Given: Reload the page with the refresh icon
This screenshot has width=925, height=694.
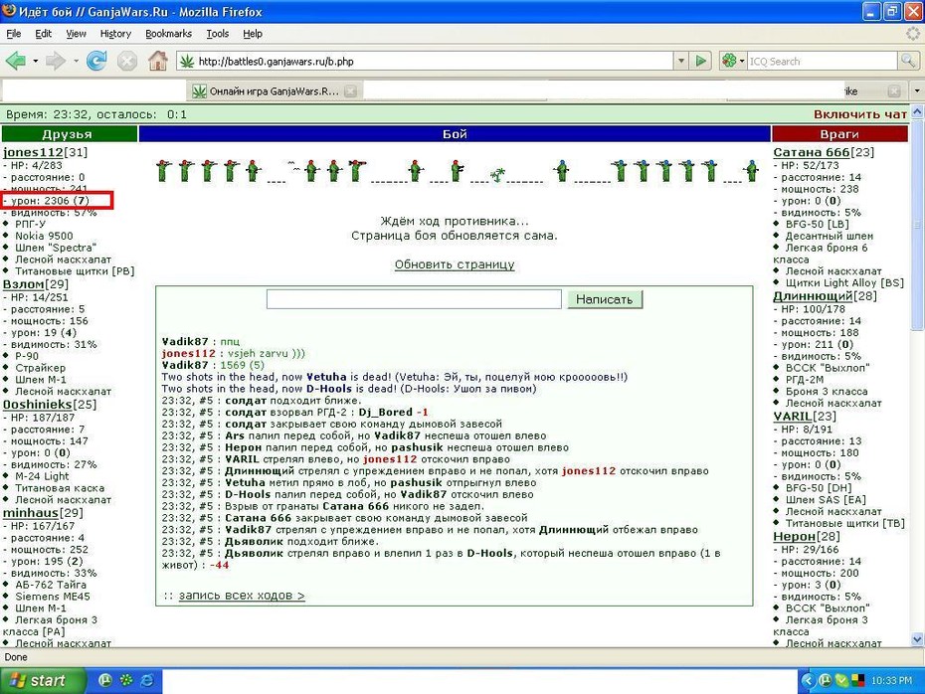Looking at the screenshot, I should [x=96, y=61].
